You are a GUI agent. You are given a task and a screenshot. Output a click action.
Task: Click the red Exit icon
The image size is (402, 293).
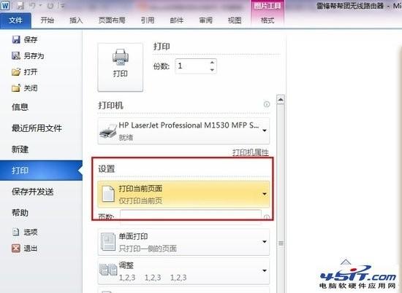tap(16, 248)
